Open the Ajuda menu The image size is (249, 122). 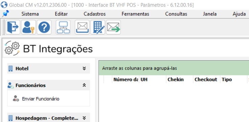click(239, 14)
